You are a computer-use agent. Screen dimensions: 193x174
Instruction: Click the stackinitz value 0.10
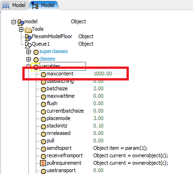click(x=98, y=126)
